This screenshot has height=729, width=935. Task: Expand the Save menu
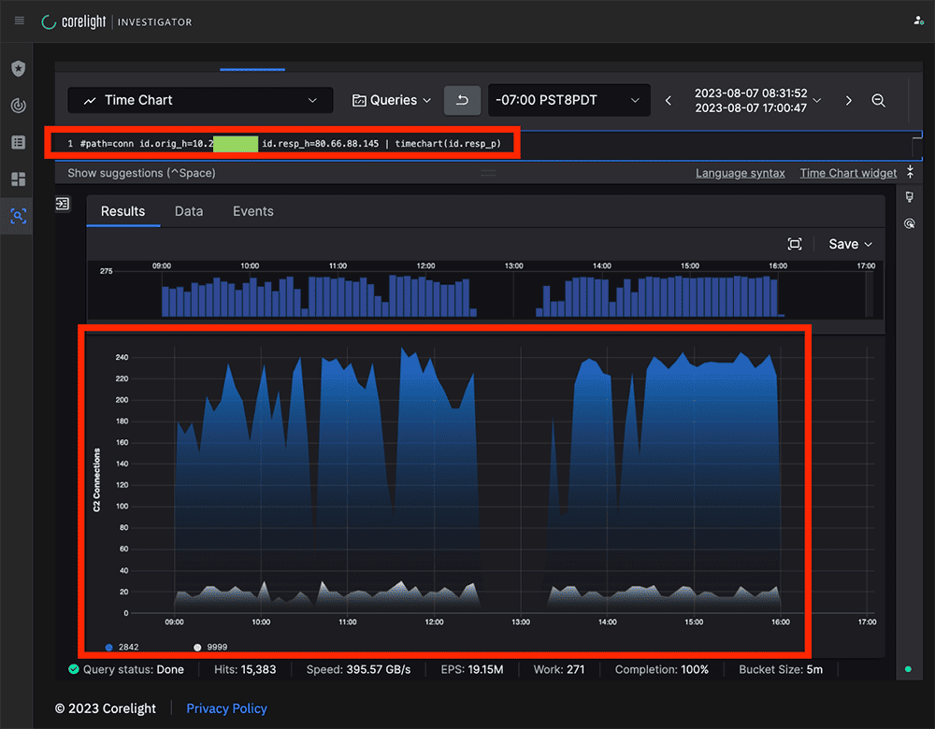850,244
